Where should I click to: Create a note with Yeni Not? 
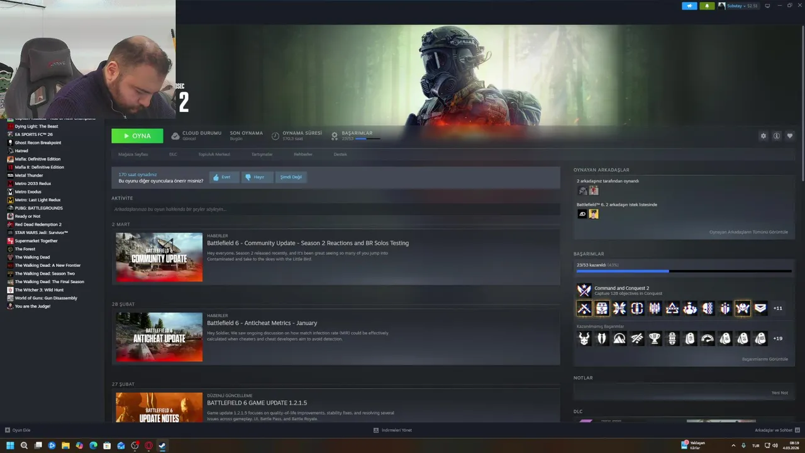point(780,393)
